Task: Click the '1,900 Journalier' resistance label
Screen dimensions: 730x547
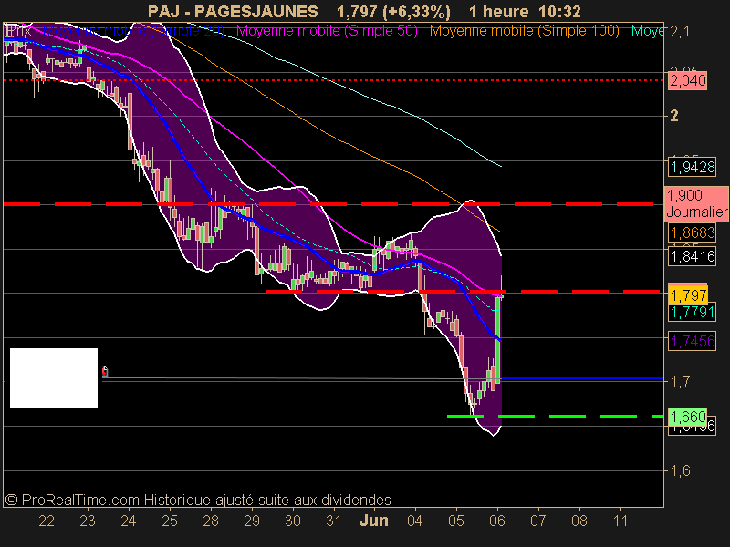Action: pyautogui.click(x=697, y=203)
